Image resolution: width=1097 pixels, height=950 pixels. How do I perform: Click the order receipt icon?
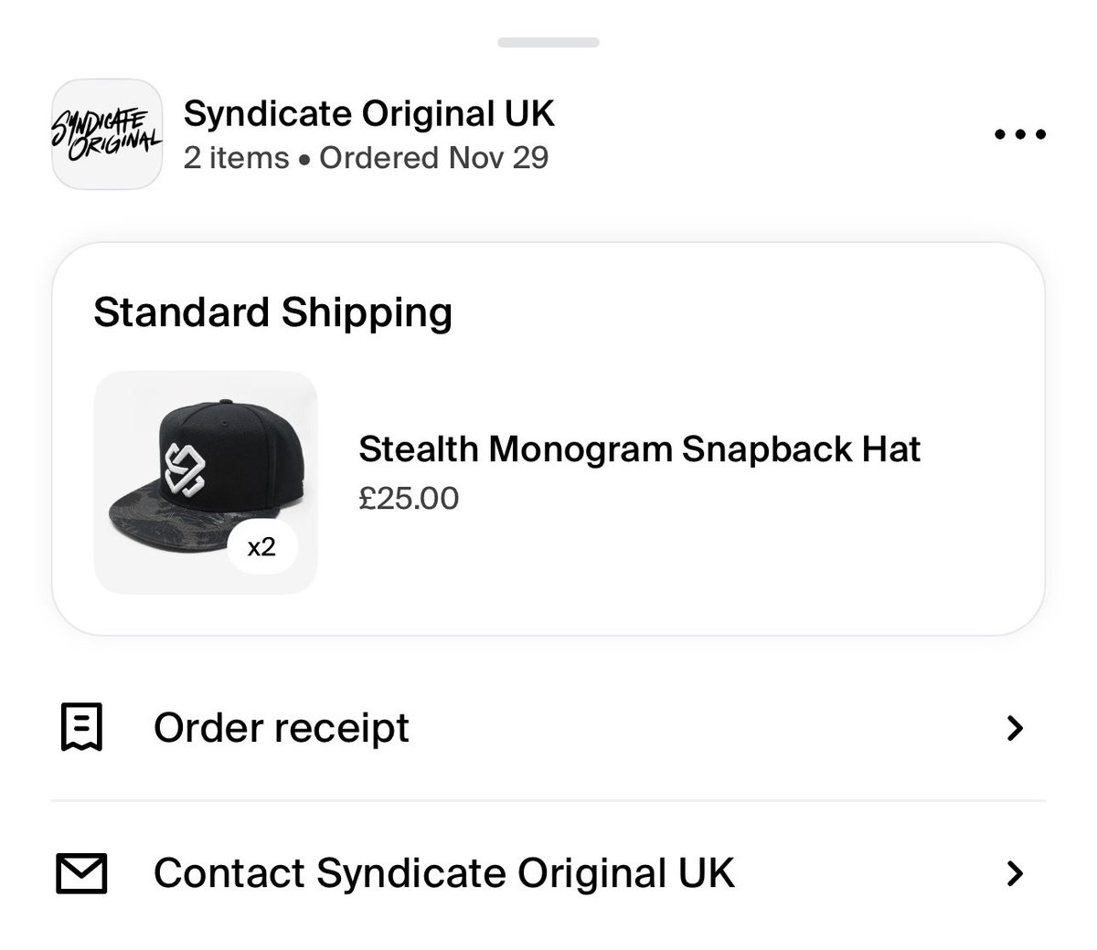[x=81, y=727]
